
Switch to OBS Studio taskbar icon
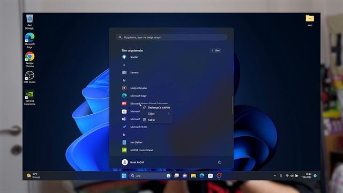pos(219,176)
